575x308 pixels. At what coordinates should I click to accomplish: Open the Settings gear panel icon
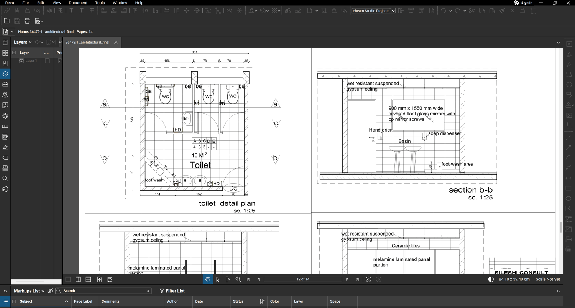click(x=5, y=116)
